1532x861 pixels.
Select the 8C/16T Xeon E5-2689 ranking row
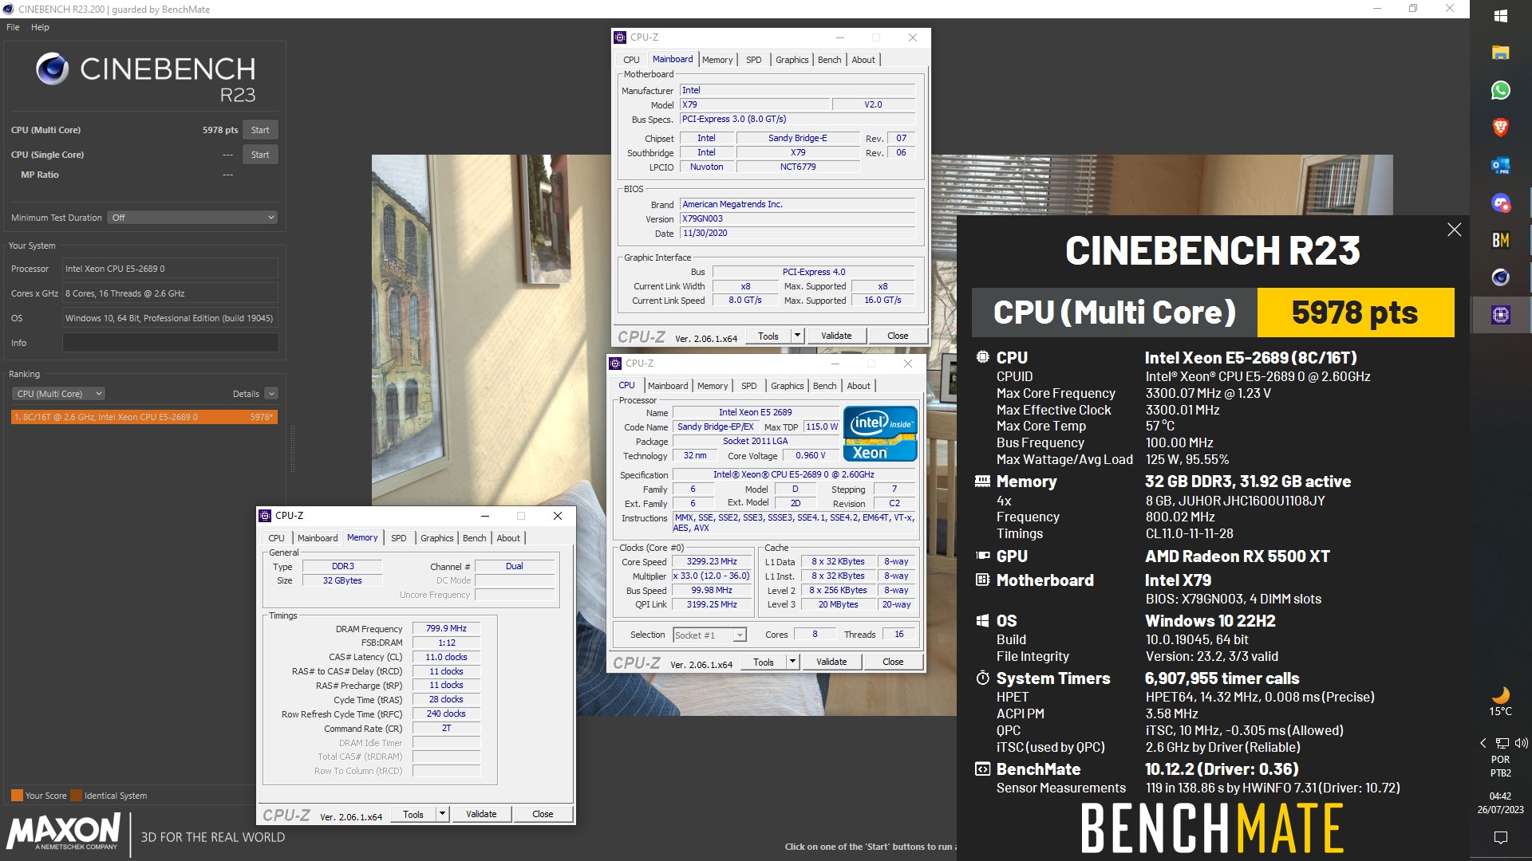(144, 417)
